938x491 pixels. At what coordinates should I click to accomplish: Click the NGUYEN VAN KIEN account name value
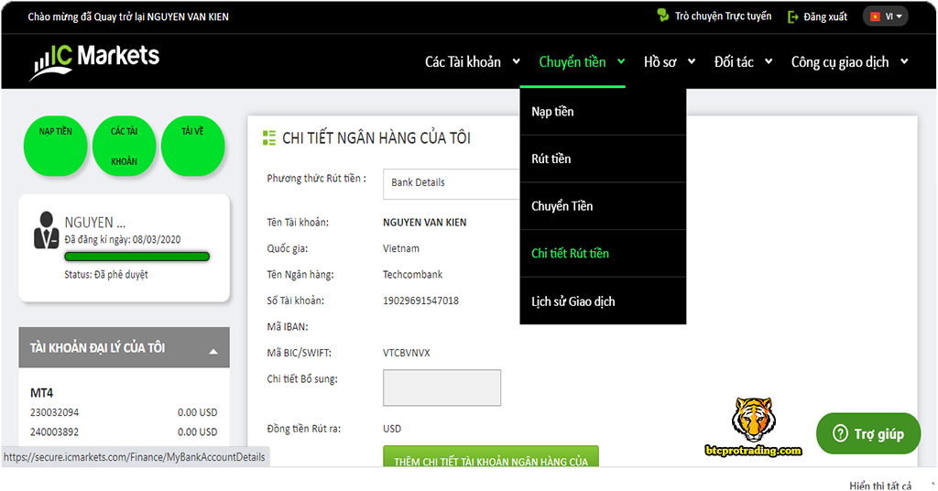click(425, 223)
